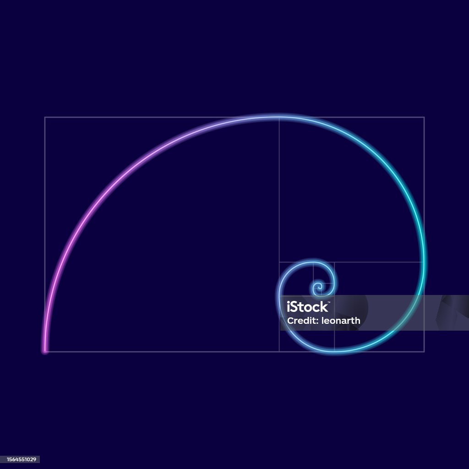Click inside the large left square
The height and width of the screenshot is (469, 469).
tap(162, 234)
